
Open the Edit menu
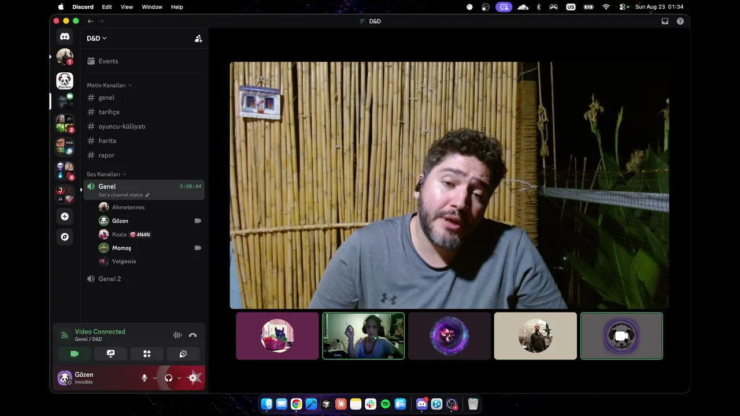[x=107, y=7]
